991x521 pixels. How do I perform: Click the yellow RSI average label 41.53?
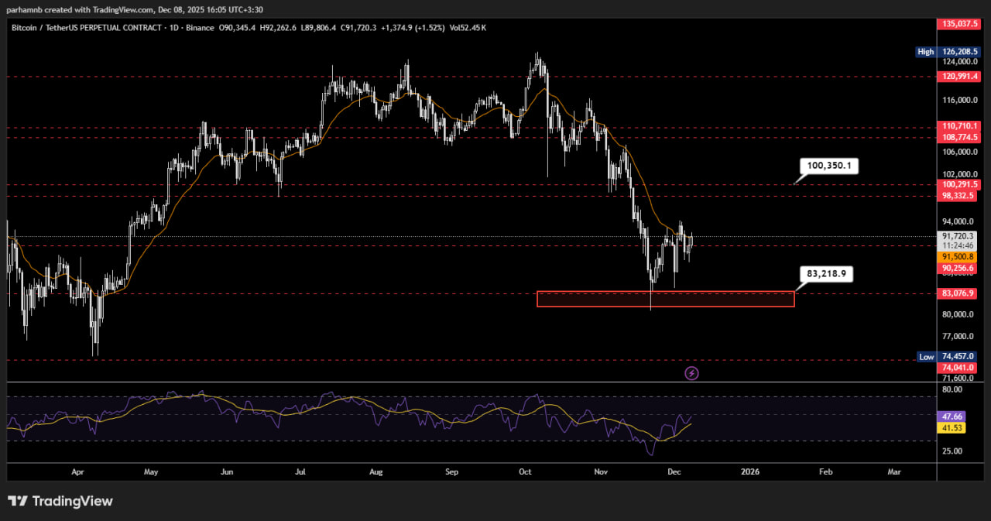(951, 427)
